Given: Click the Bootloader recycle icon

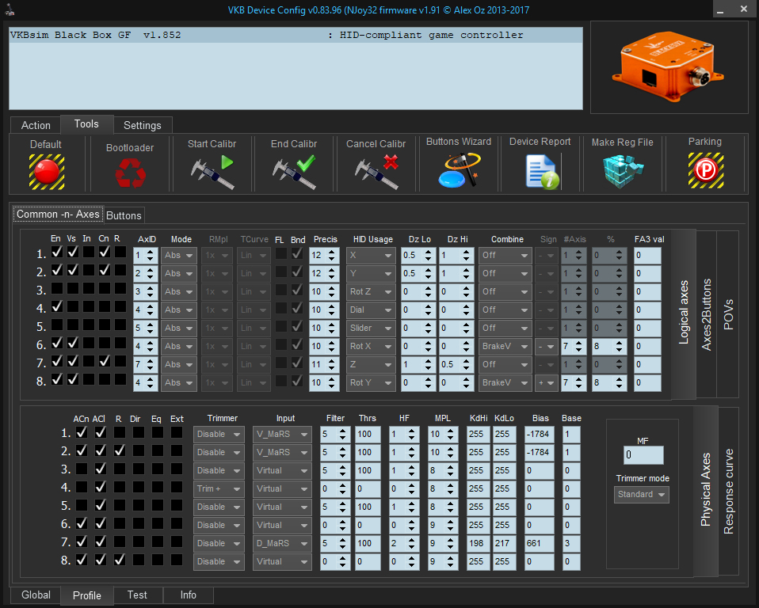Looking at the screenshot, I should 130,172.
